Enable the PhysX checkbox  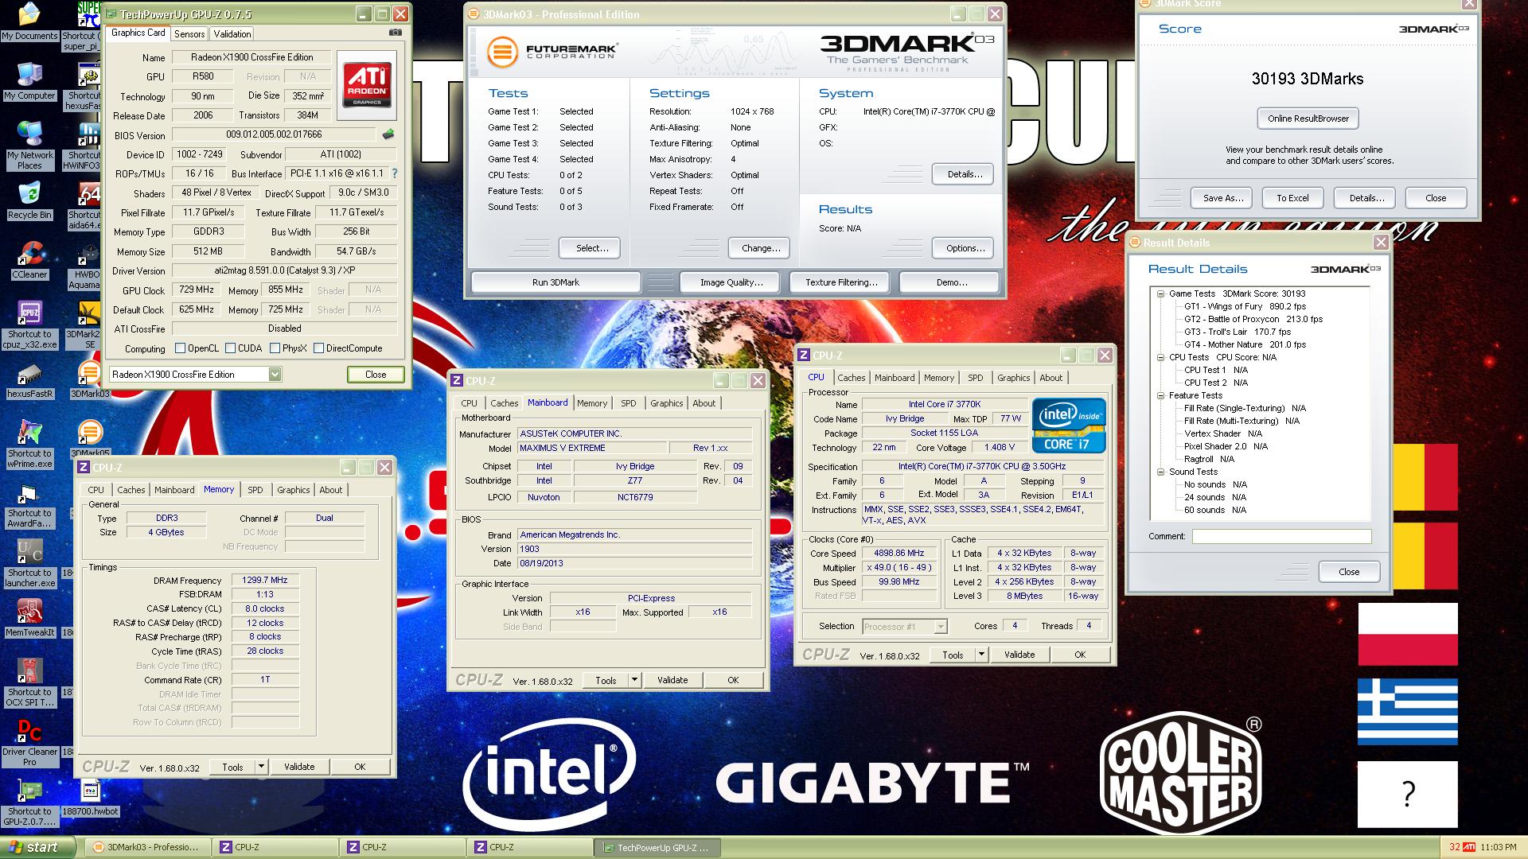pos(275,348)
